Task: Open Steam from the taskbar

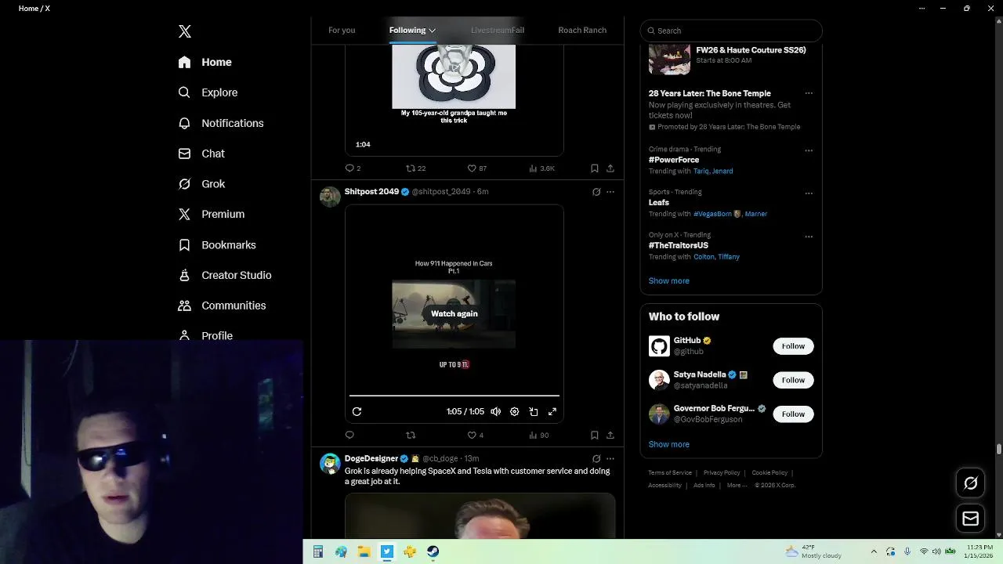Action: 433,551
